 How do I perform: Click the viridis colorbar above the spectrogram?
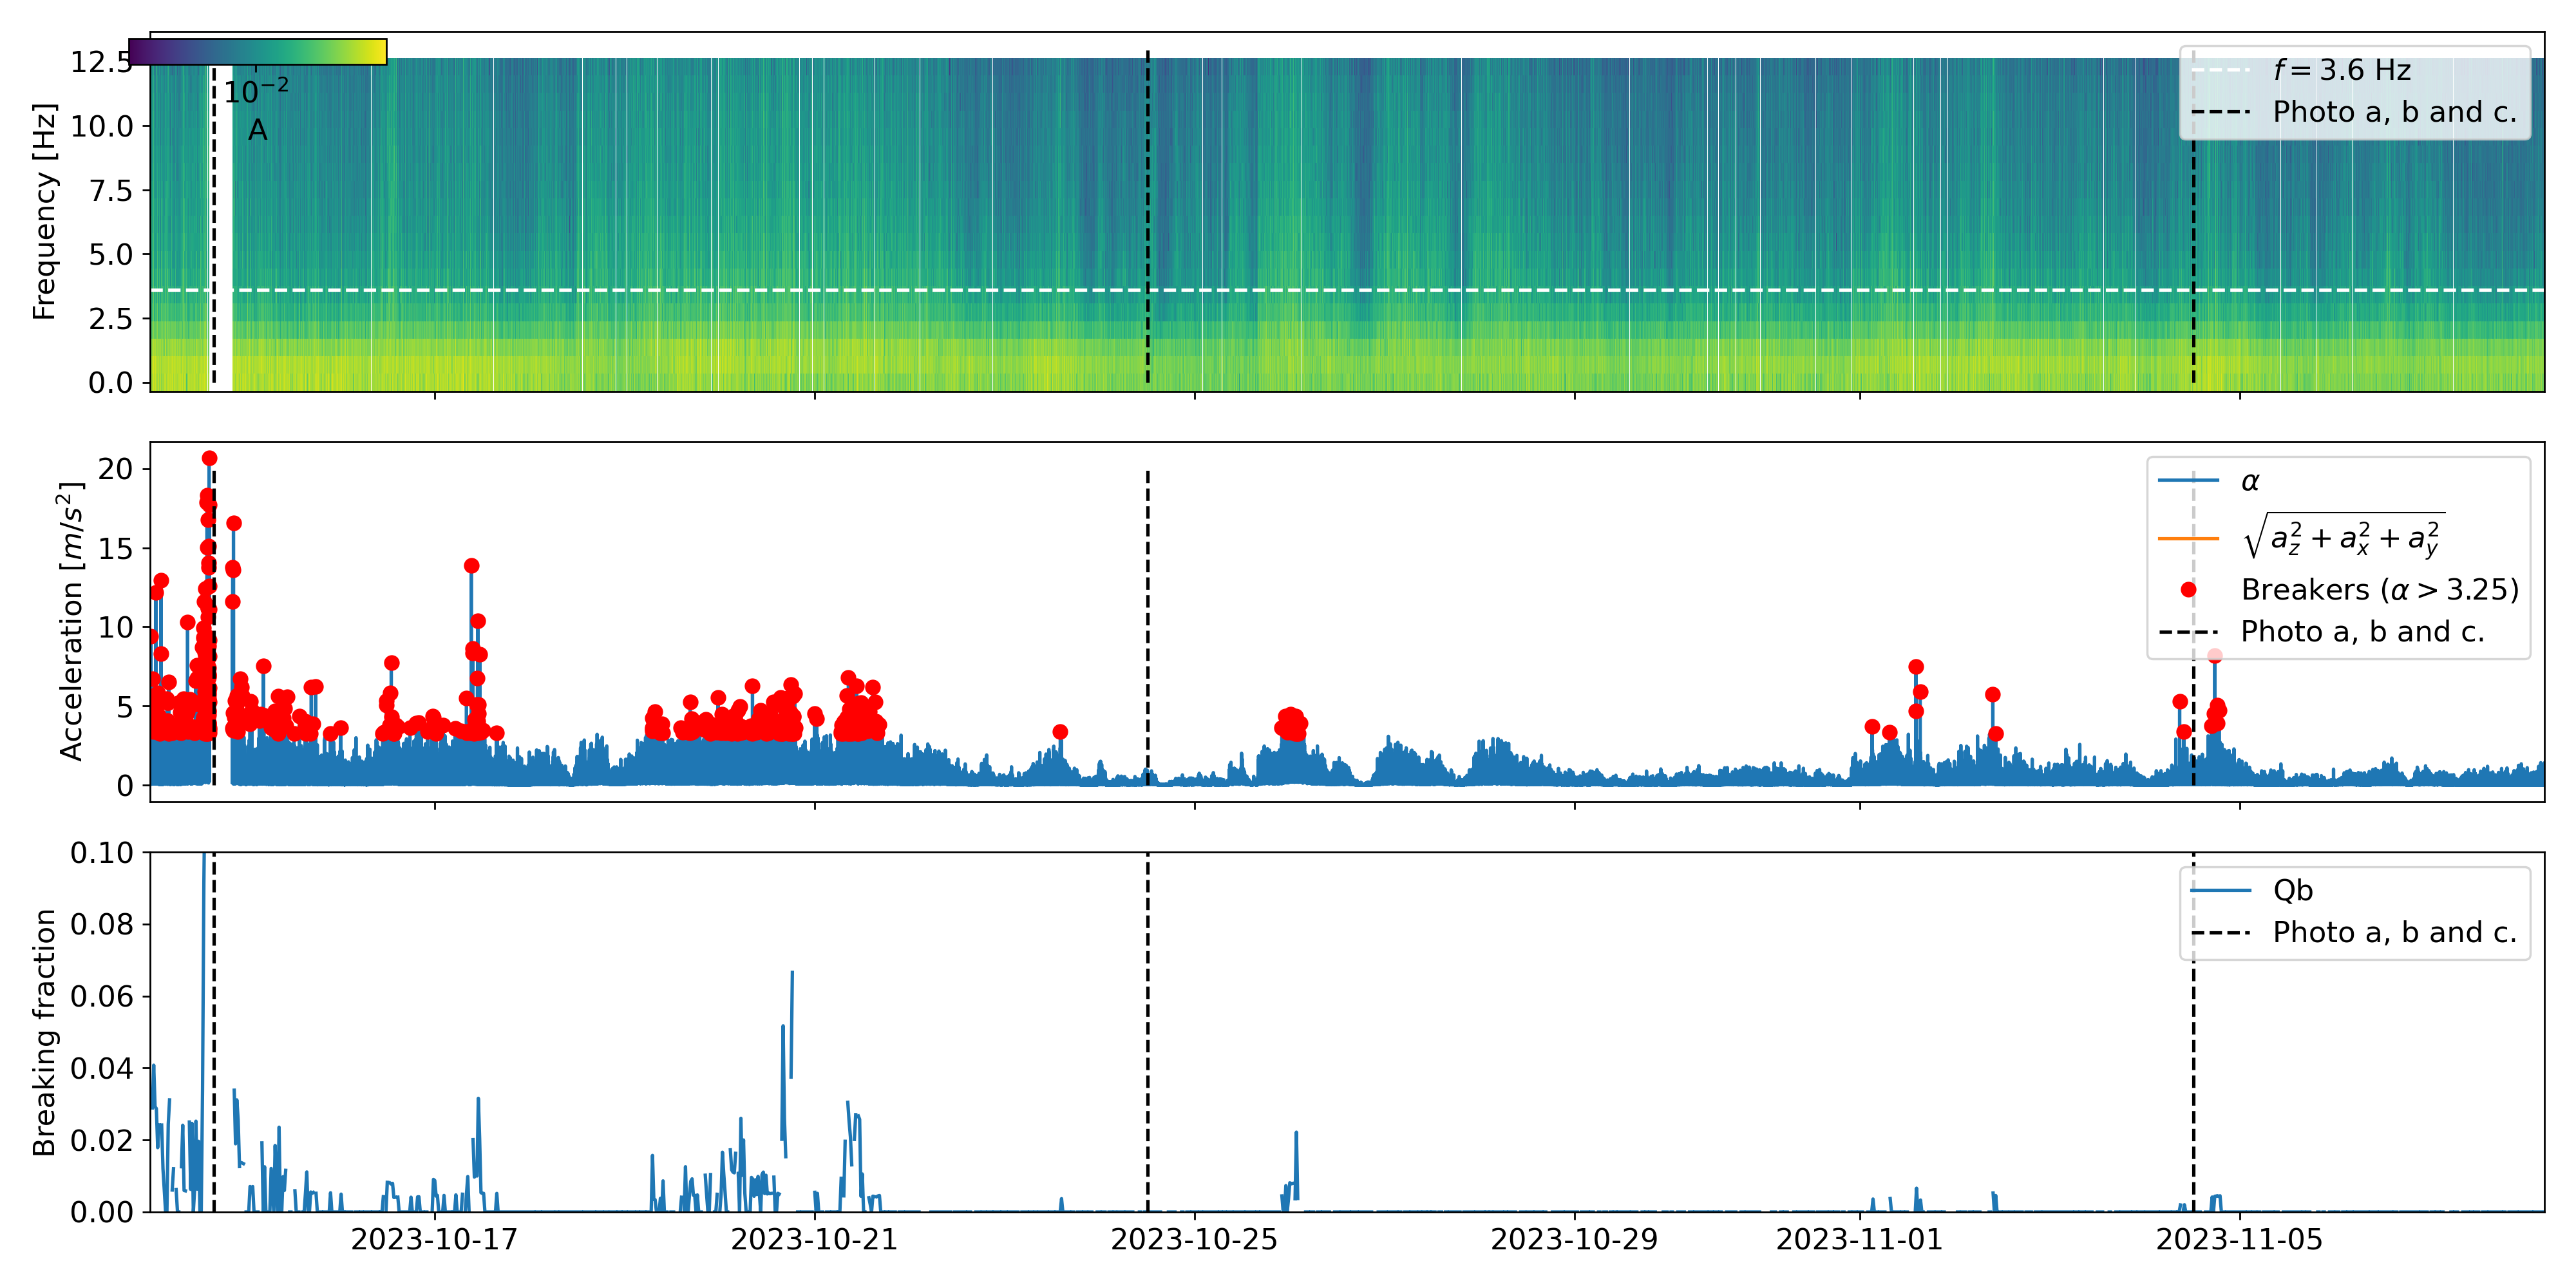tap(258, 52)
